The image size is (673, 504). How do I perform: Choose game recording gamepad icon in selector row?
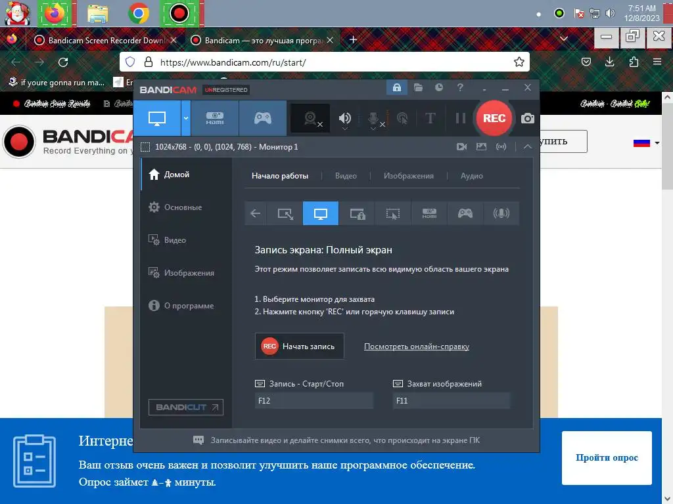tap(465, 213)
